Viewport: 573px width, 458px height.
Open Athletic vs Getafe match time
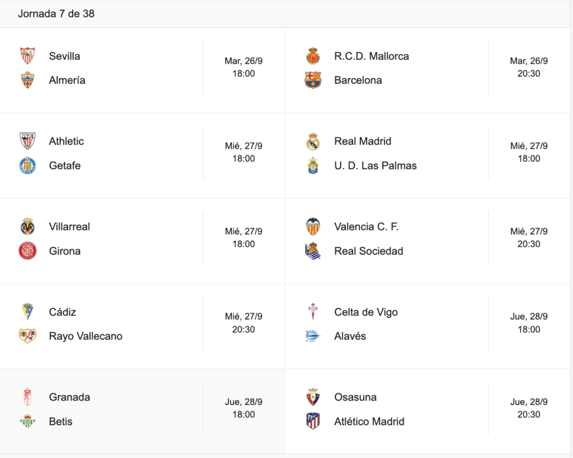244,152
